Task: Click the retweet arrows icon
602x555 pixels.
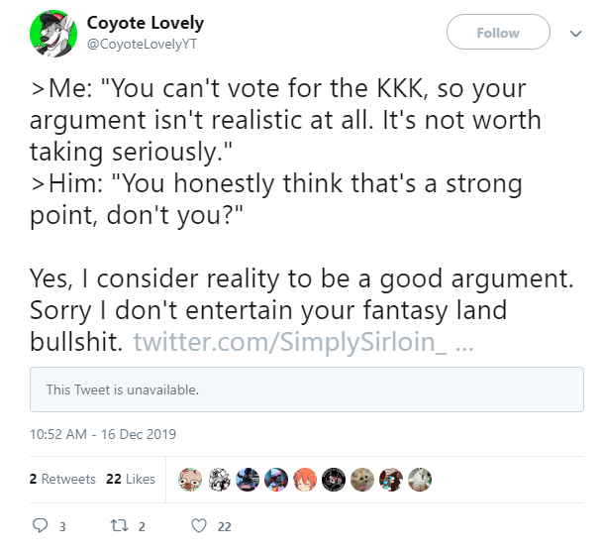Action: tap(119, 525)
